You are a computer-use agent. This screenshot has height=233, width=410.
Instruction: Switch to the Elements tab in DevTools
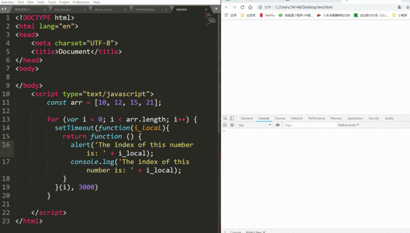pyautogui.click(x=247, y=119)
